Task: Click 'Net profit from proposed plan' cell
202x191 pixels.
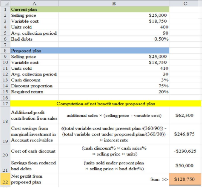Action: tap(35, 179)
